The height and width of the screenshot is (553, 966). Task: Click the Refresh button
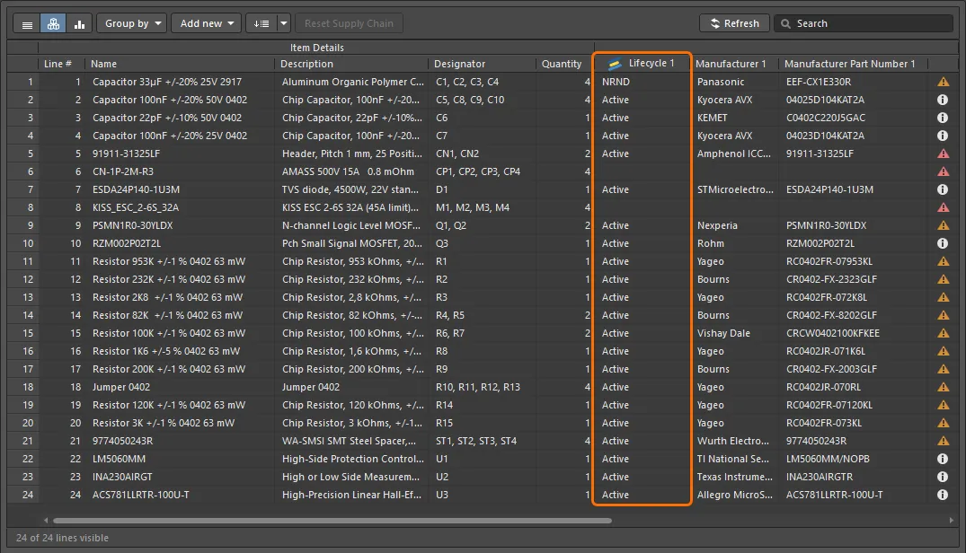pyautogui.click(x=734, y=24)
